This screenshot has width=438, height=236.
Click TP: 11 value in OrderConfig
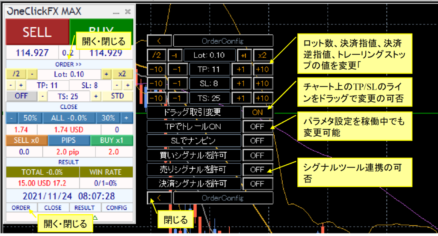click(209, 69)
